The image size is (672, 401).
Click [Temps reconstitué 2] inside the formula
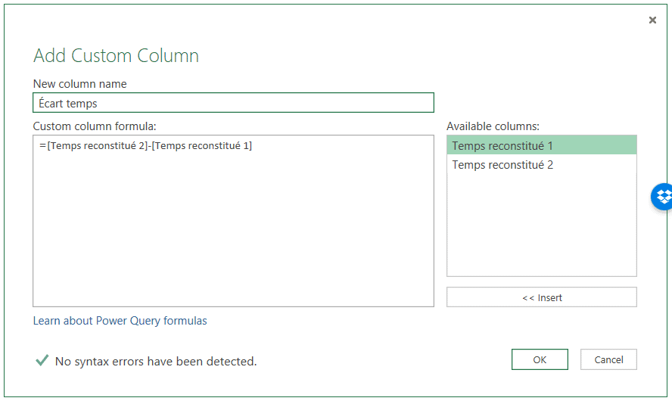pyautogui.click(x=97, y=146)
